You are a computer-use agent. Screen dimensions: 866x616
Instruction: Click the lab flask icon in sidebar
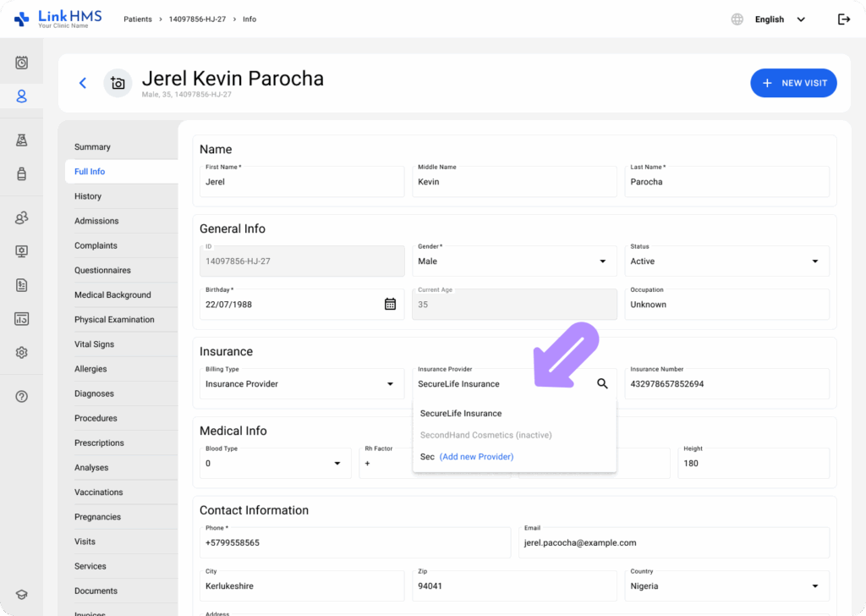coord(22,140)
